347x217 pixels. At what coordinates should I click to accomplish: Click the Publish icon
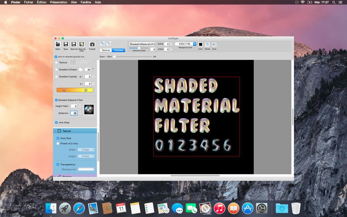(92, 44)
